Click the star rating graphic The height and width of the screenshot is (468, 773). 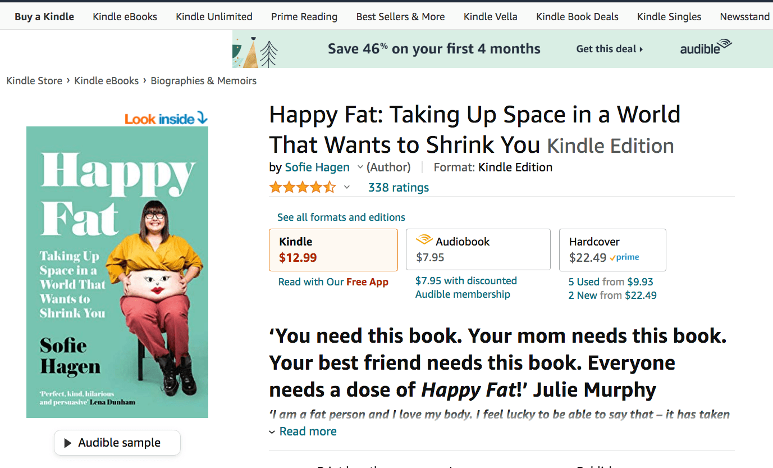[302, 187]
